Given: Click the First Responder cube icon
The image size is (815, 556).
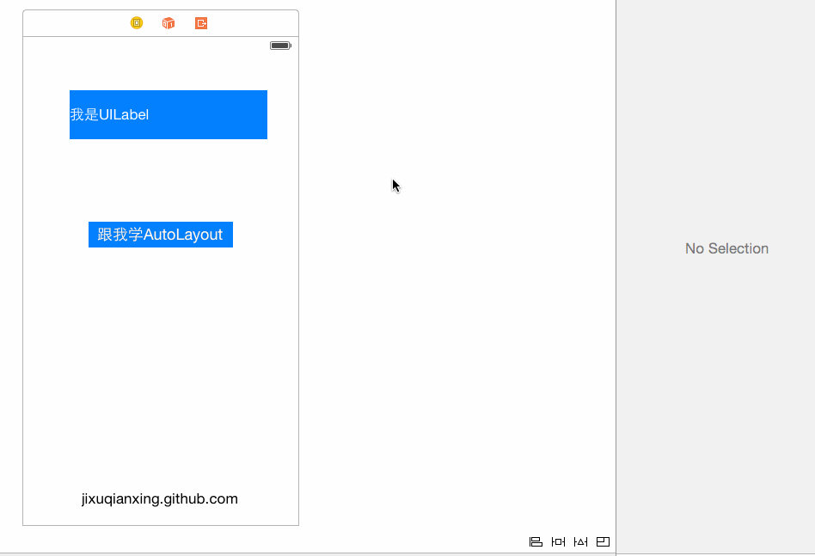Looking at the screenshot, I should coord(169,23).
